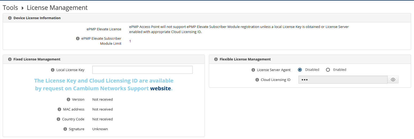
Task: Click info icon next to License Server Agent
Action: (x=253, y=70)
